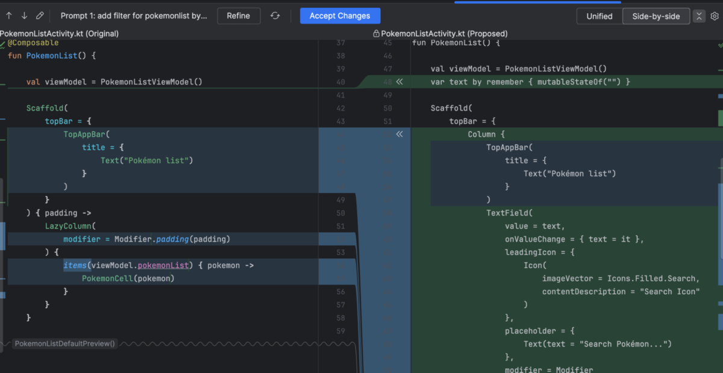
Task: Click green checkmark at right editor edge
Action: click(x=719, y=44)
